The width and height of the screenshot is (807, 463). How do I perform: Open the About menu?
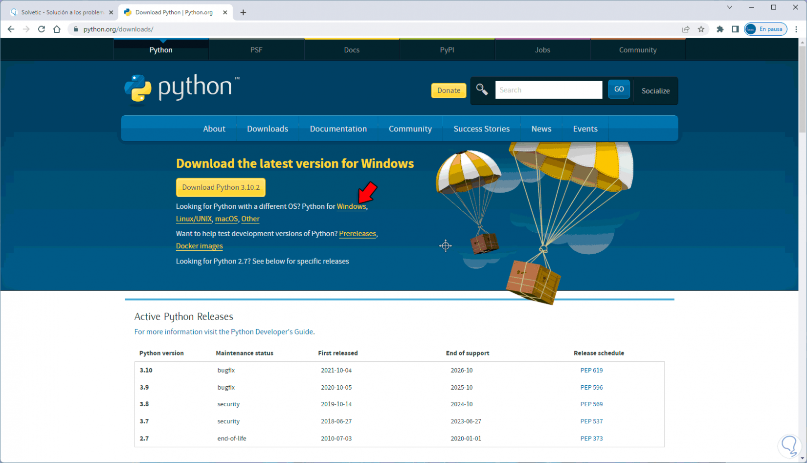click(x=214, y=129)
